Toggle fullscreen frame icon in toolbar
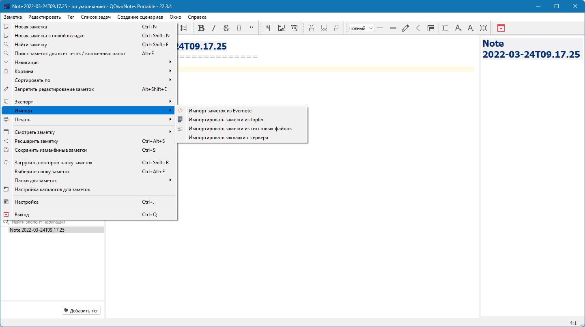This screenshot has width=585, height=327. click(x=445, y=28)
